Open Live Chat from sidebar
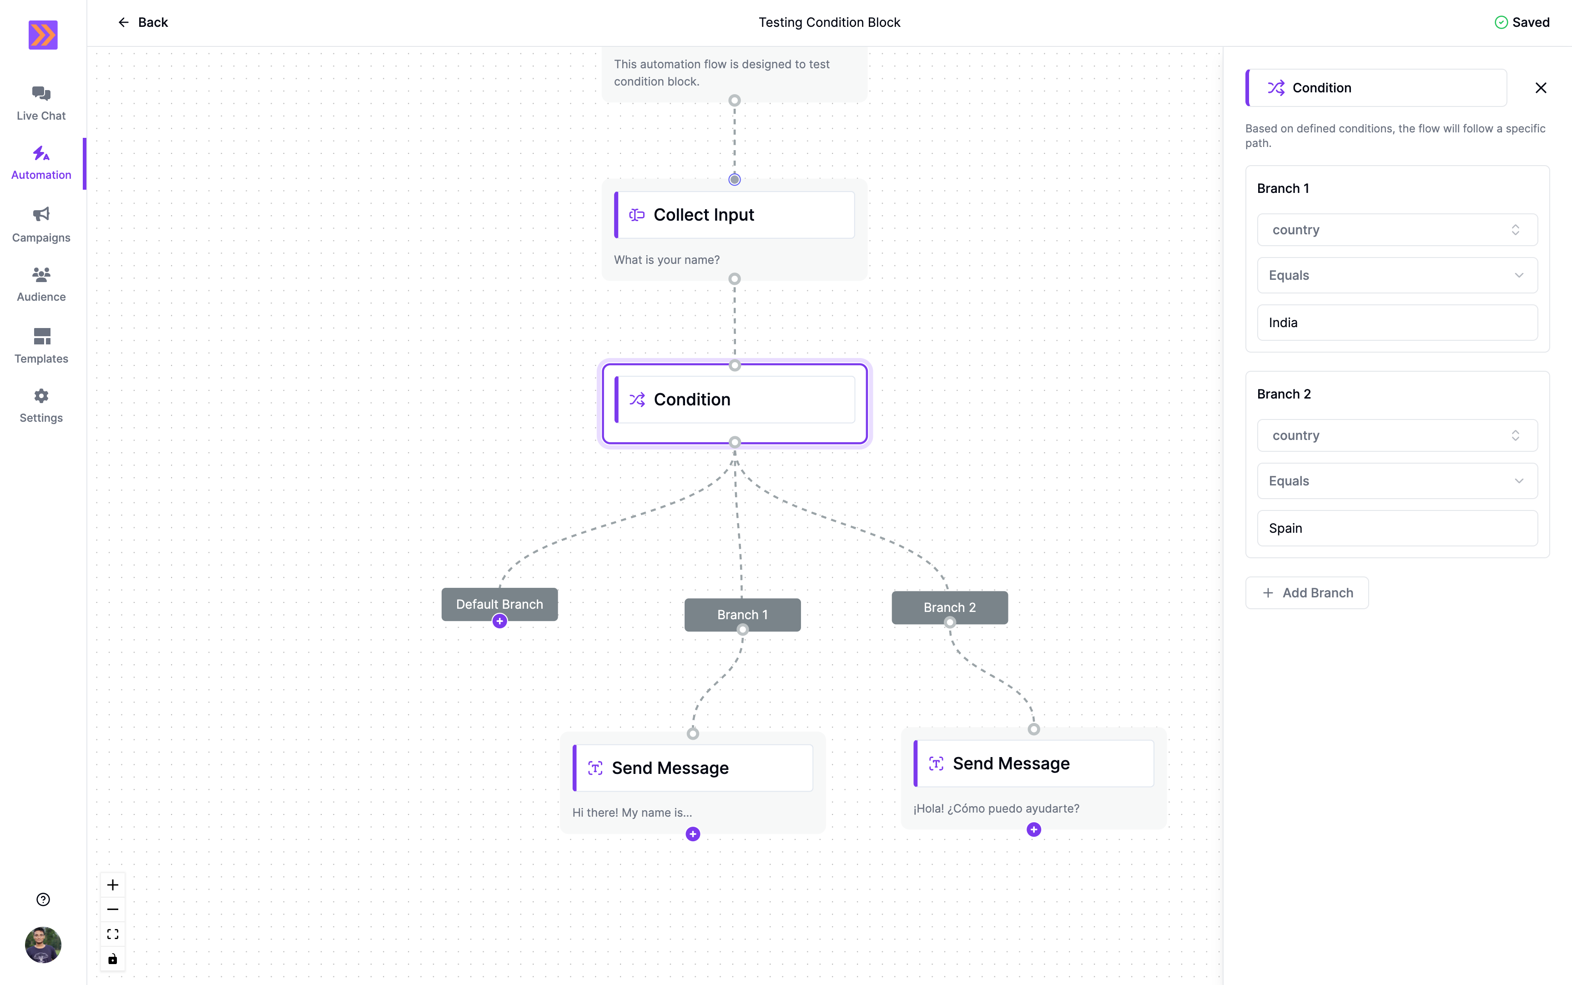The width and height of the screenshot is (1572, 985). tap(41, 104)
